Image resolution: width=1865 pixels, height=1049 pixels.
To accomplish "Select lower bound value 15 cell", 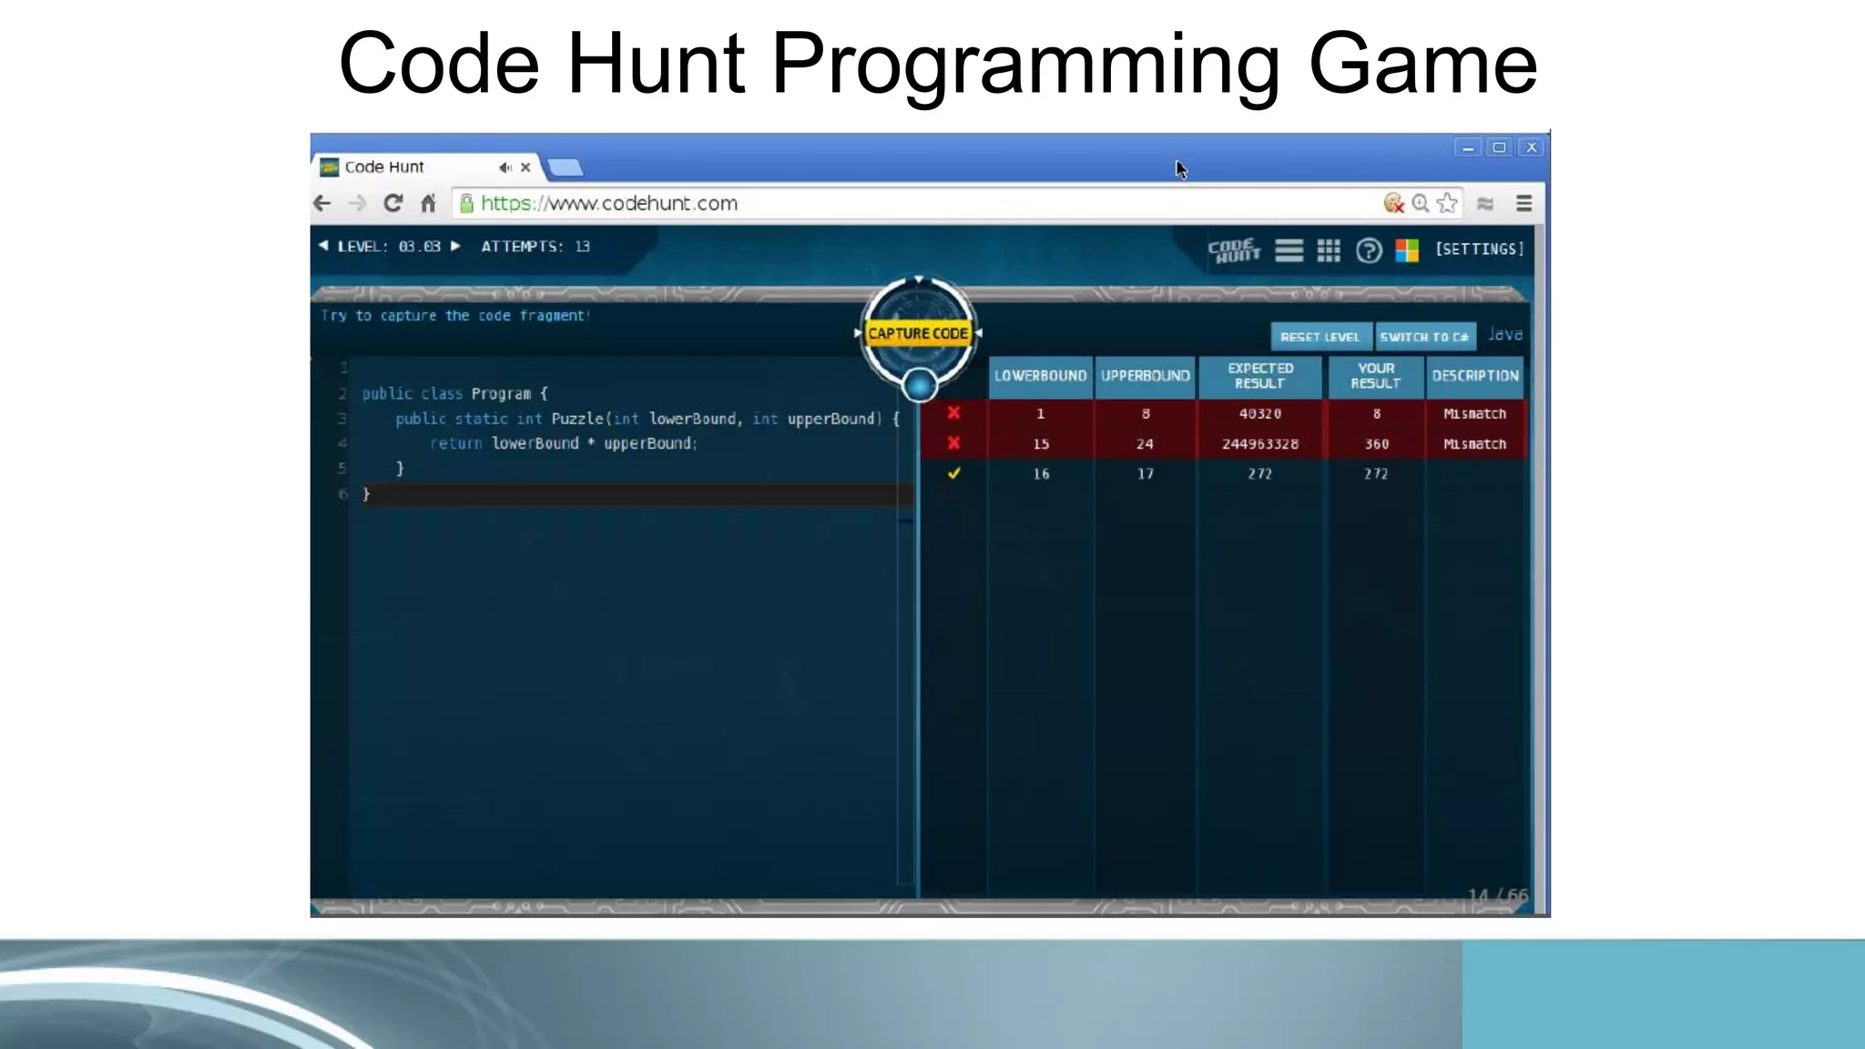I will (1041, 443).
